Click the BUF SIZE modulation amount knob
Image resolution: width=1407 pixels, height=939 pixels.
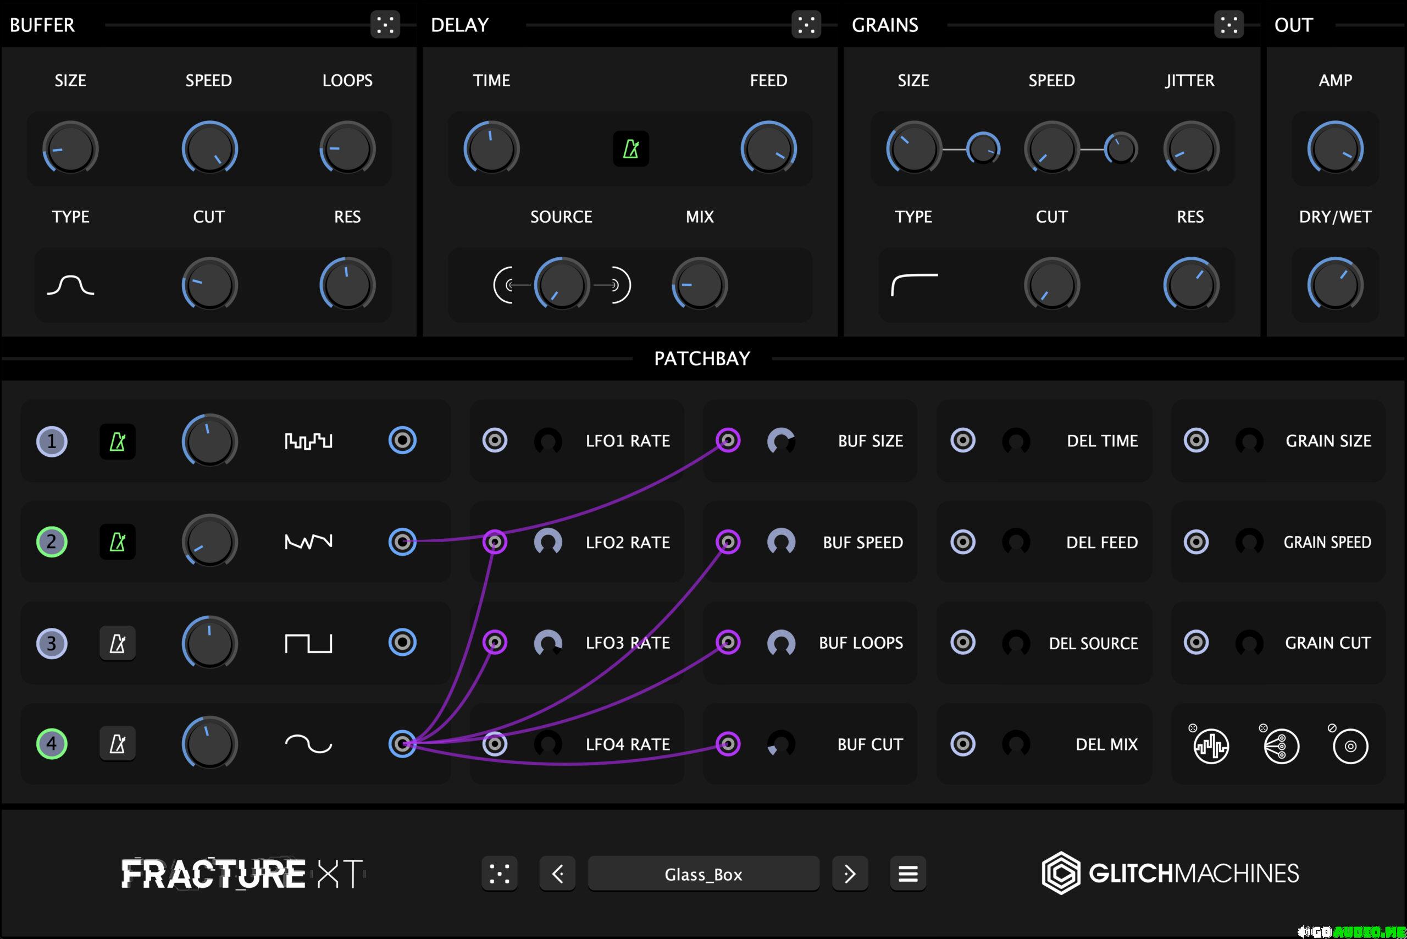[x=782, y=441]
